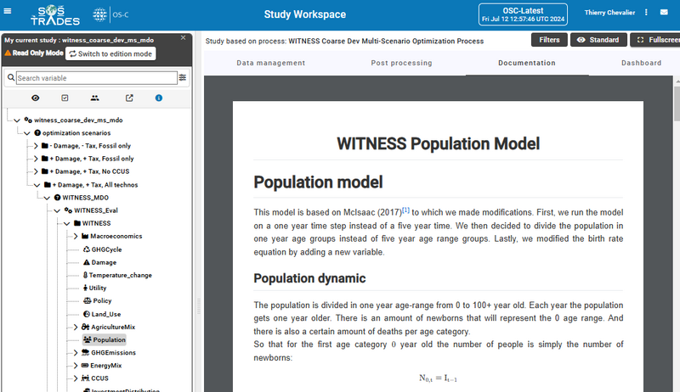This screenshot has height=392, width=680.
Task: Collapse the WITNESS_Eval node chevron
Action: (57, 210)
